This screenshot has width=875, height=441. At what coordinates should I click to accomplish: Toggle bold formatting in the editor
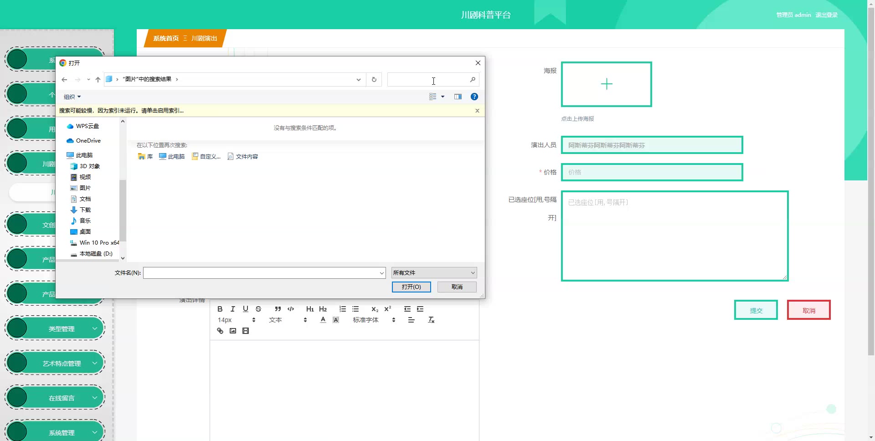220,309
